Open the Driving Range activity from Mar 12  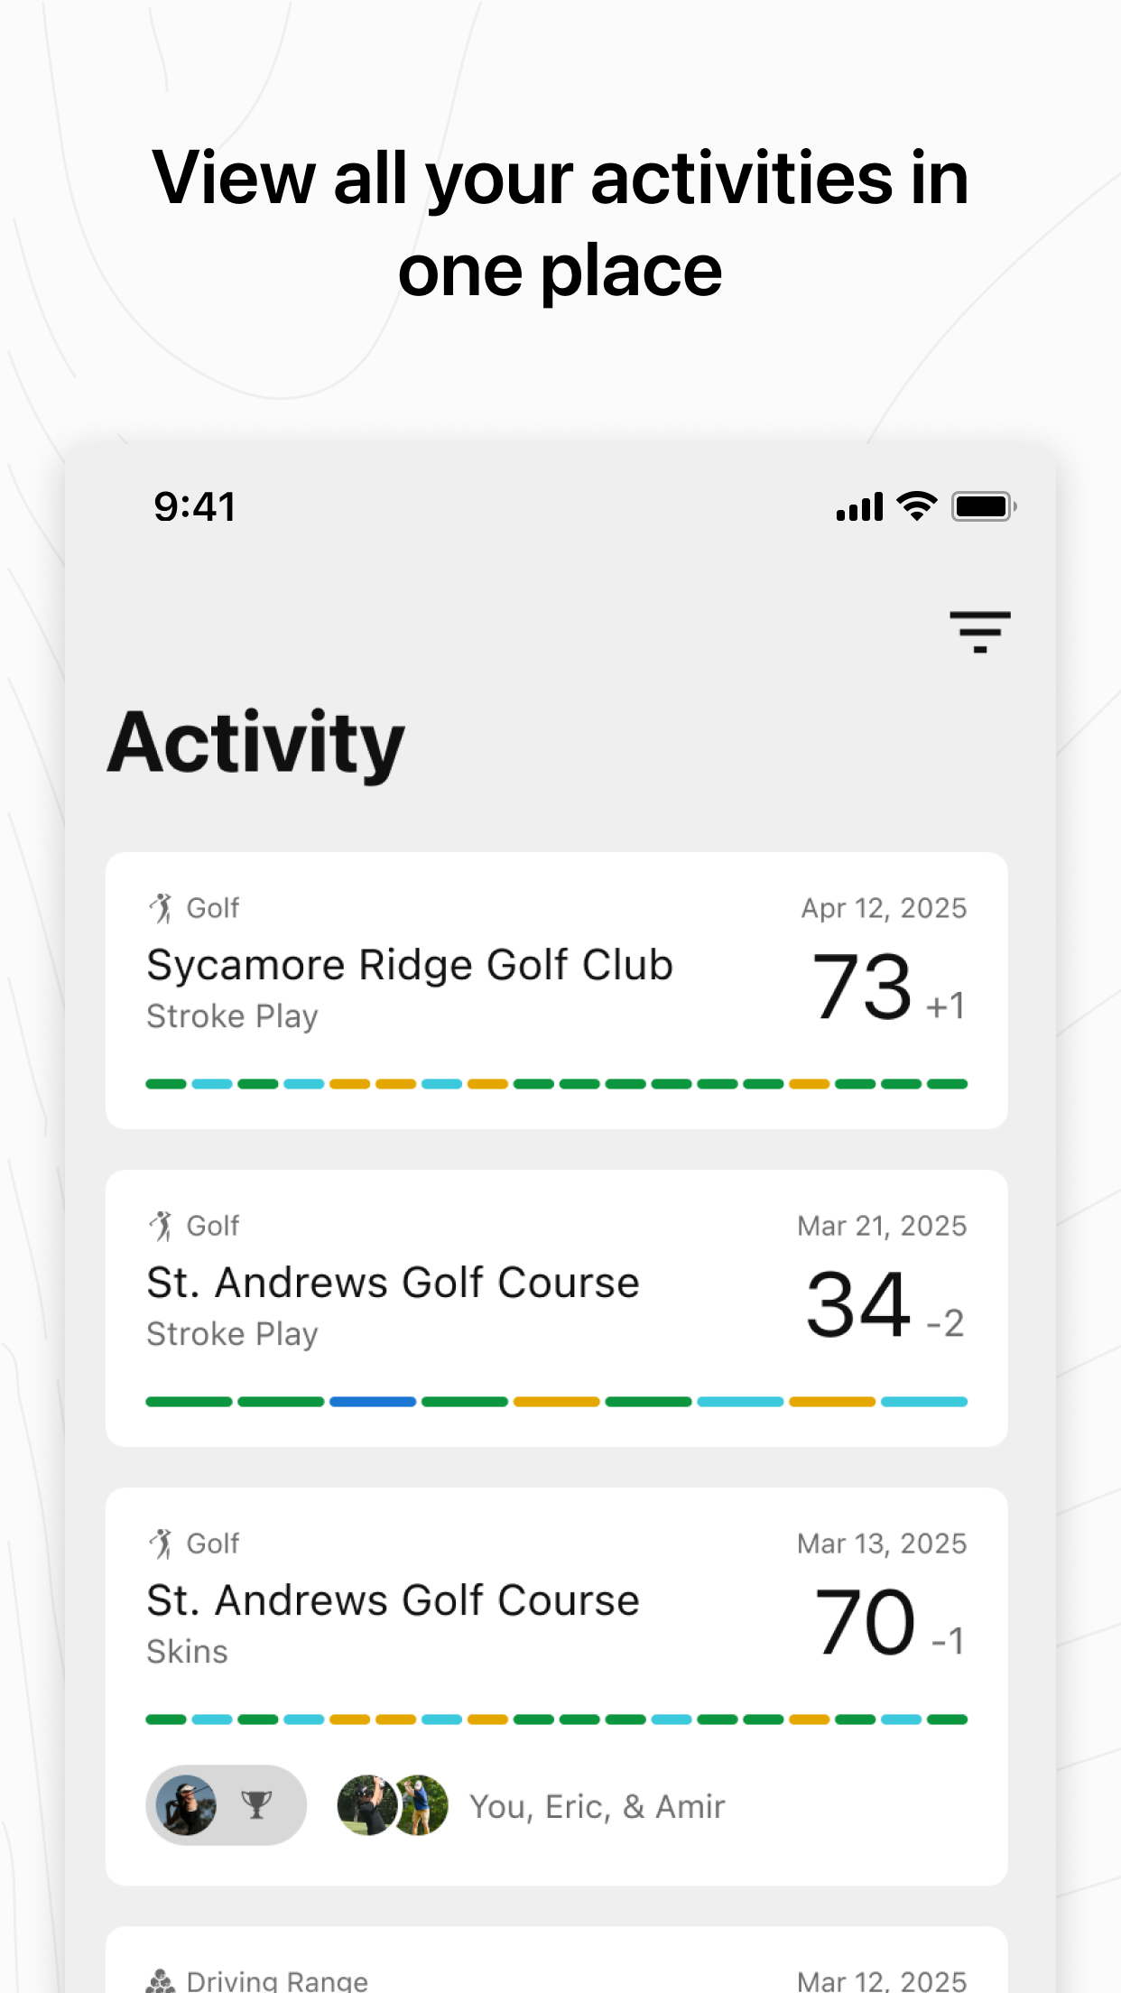[x=557, y=1961]
